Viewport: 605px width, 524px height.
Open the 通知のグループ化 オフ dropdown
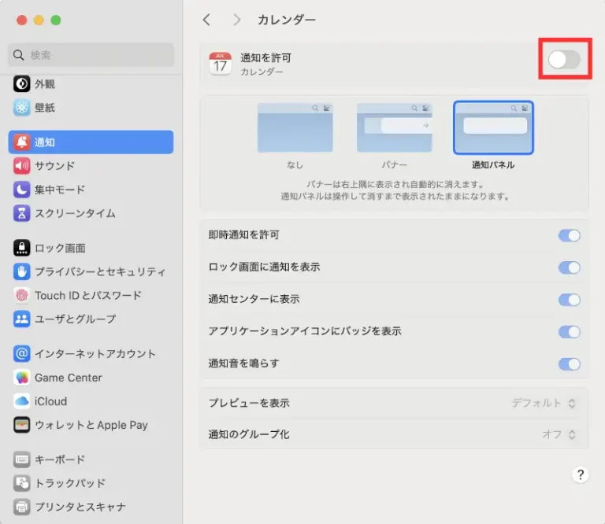point(559,434)
